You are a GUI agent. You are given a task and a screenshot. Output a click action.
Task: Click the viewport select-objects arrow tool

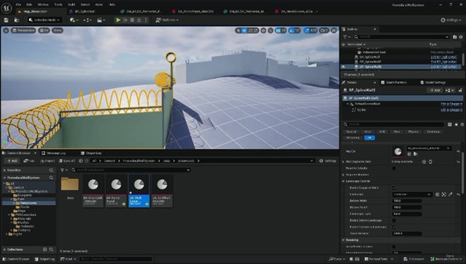(238, 31)
